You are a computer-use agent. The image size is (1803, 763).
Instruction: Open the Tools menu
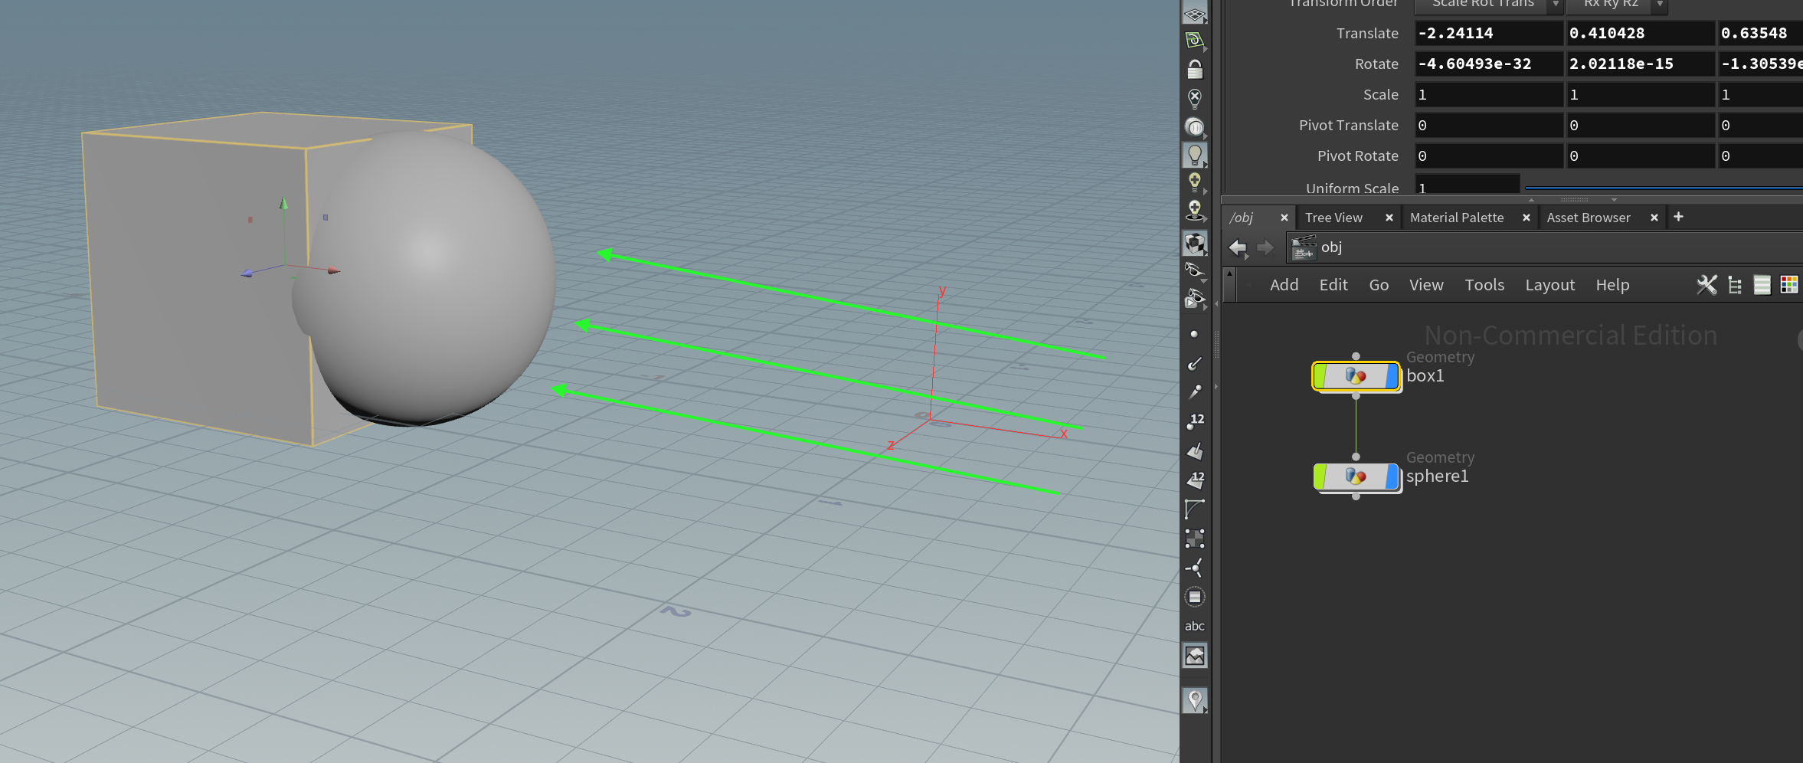coord(1484,285)
